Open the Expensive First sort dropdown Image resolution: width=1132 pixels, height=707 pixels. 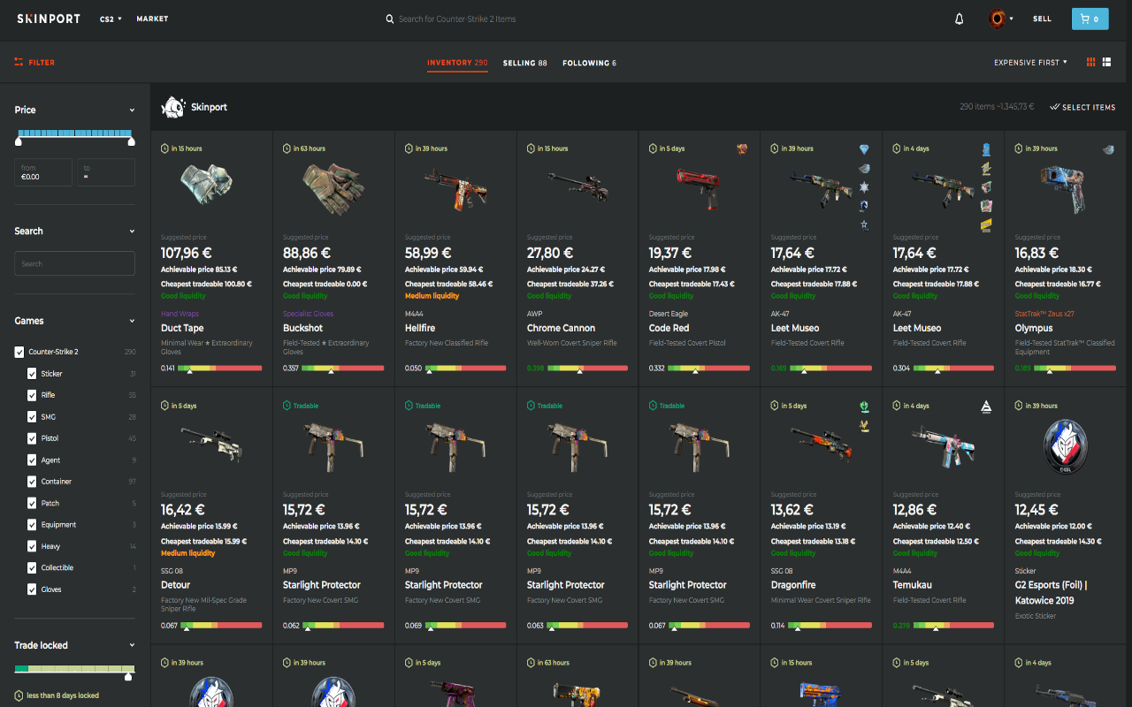tap(1030, 63)
